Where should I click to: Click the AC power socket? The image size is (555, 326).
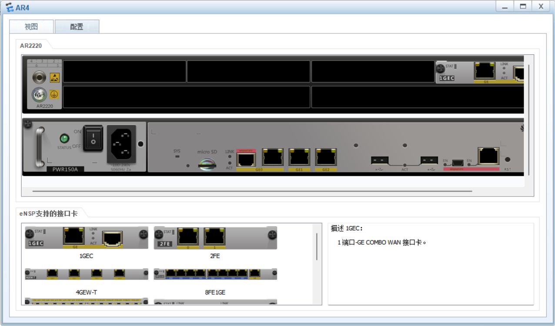click(x=121, y=144)
